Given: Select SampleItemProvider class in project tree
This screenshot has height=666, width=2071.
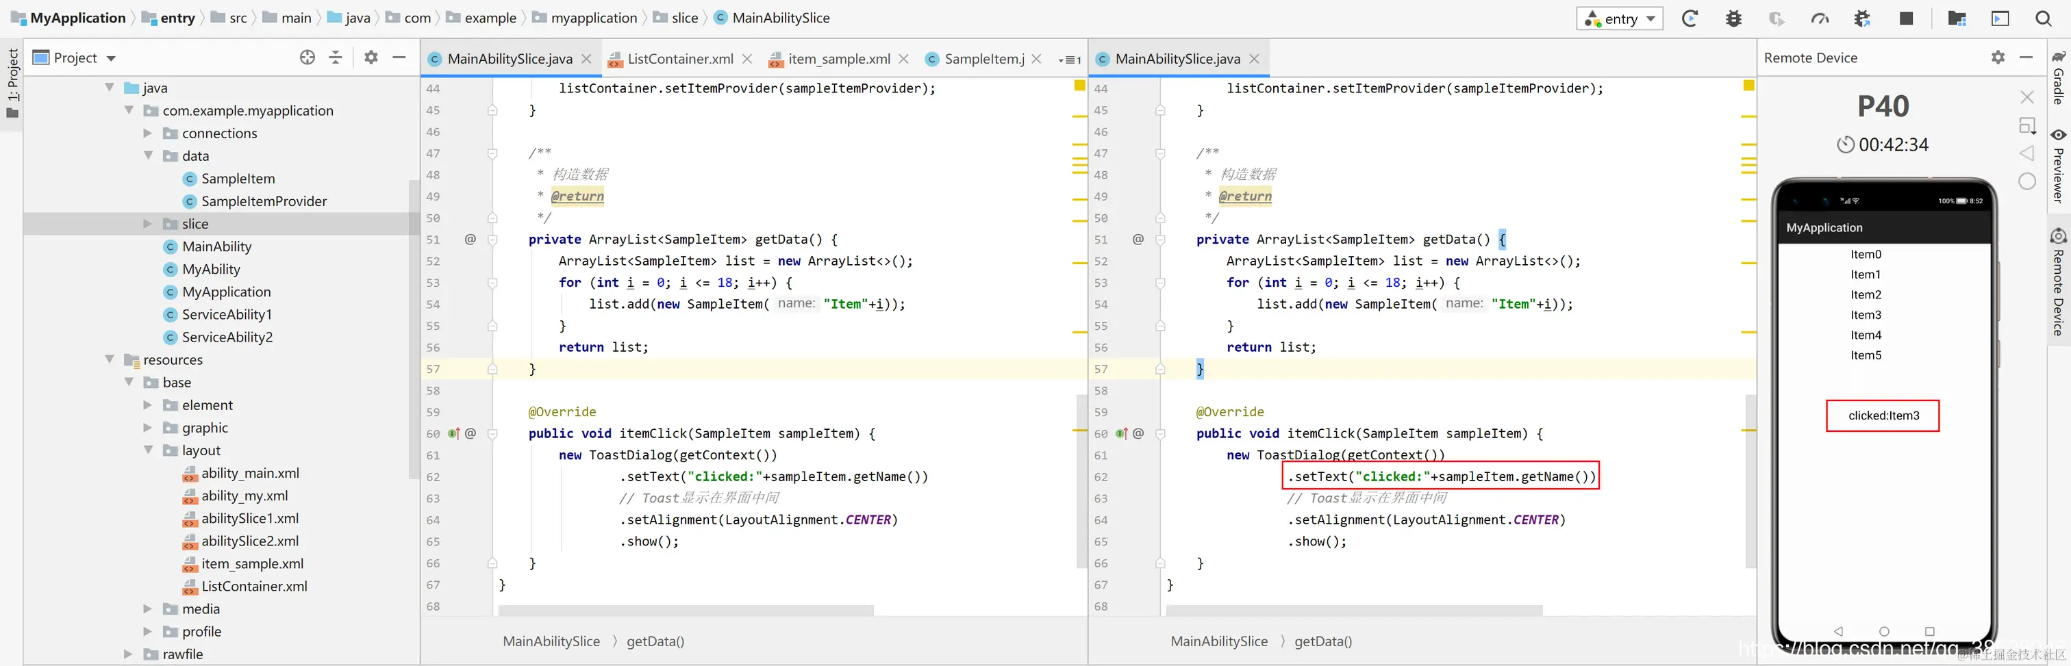Looking at the screenshot, I should [264, 202].
